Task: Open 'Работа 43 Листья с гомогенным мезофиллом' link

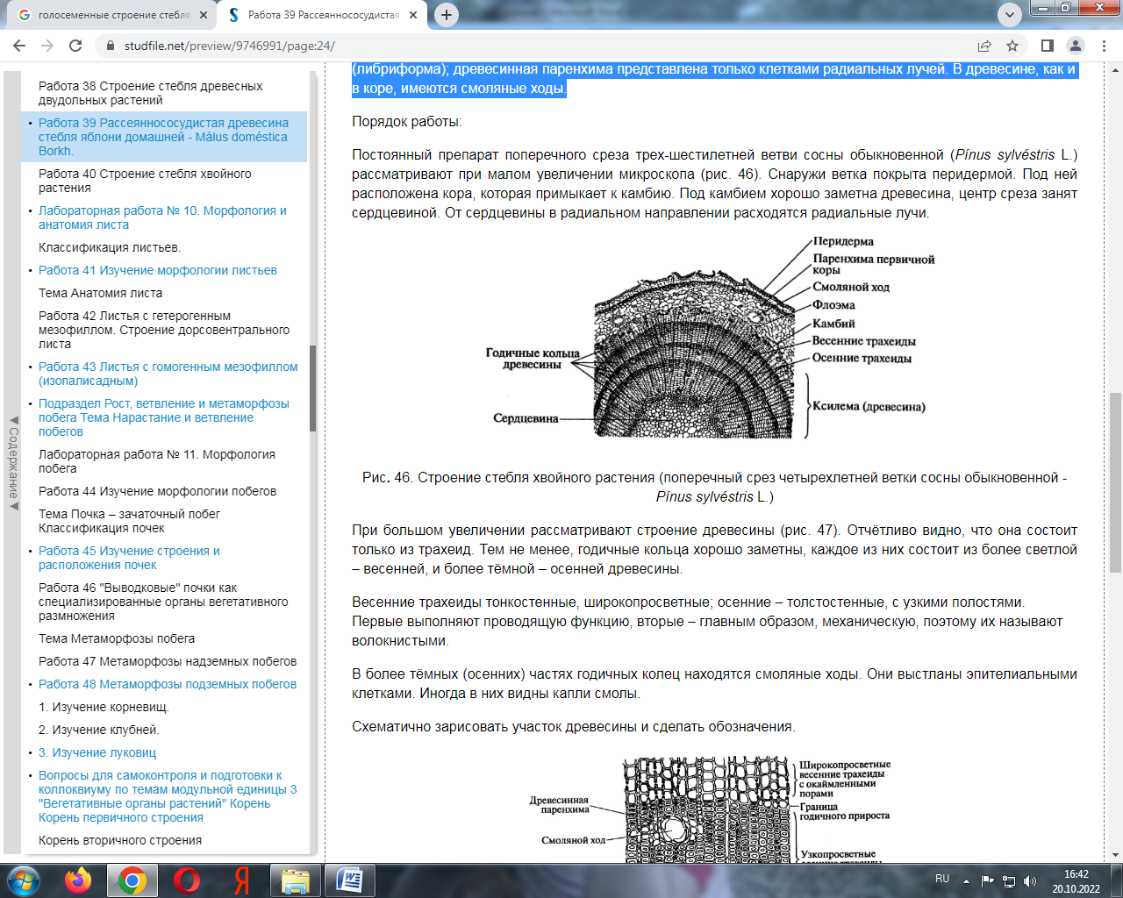Action: [x=168, y=374]
